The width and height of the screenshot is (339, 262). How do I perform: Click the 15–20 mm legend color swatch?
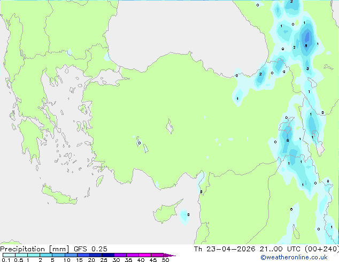click(83, 255)
